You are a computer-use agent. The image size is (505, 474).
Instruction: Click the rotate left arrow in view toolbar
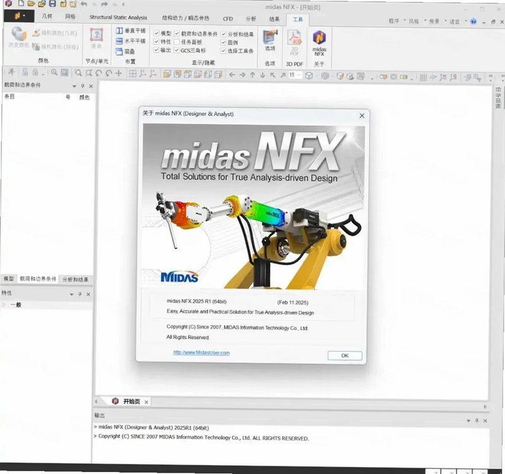pyautogui.click(x=232, y=75)
